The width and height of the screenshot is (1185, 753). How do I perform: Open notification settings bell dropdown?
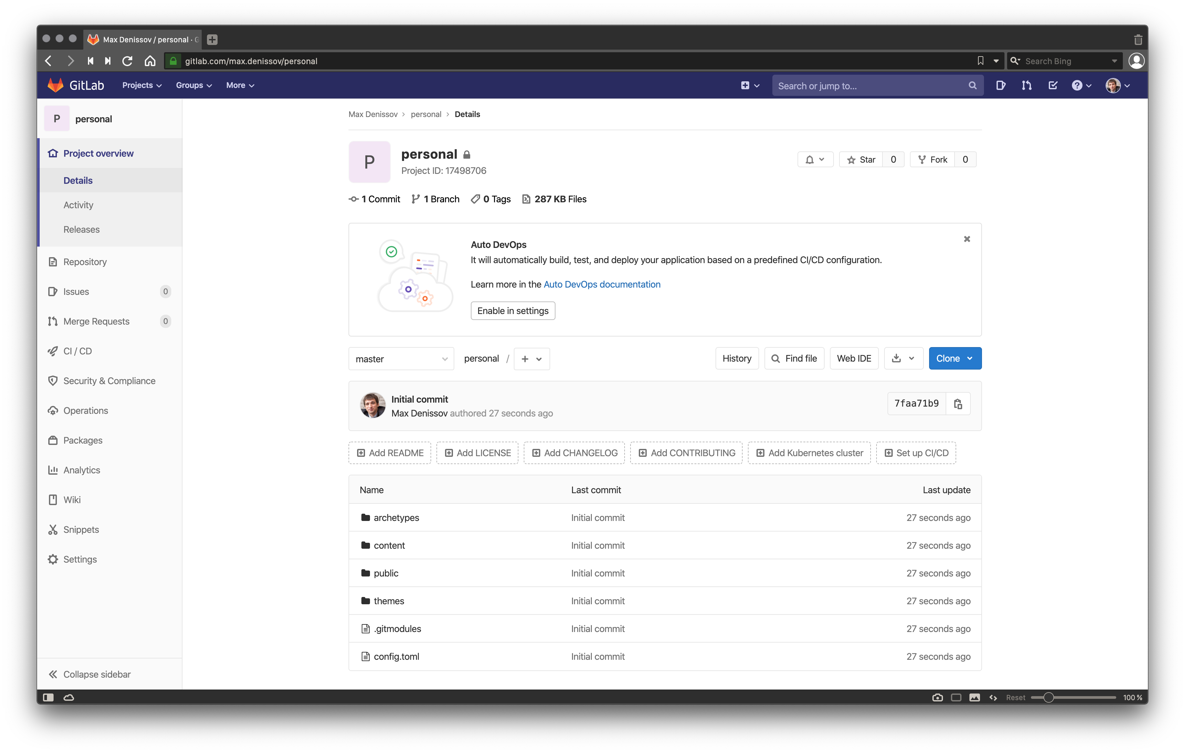[x=815, y=159]
